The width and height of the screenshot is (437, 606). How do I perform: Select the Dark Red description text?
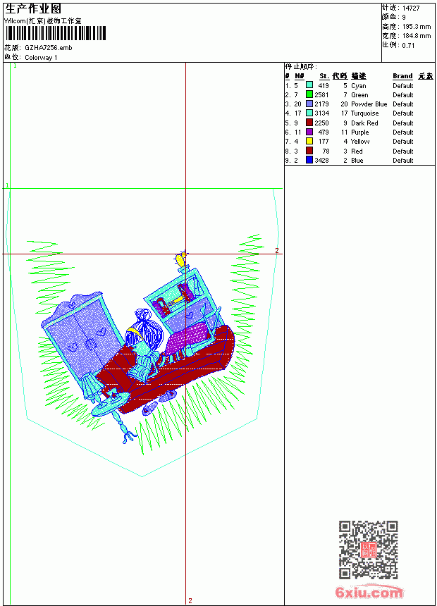click(x=364, y=123)
